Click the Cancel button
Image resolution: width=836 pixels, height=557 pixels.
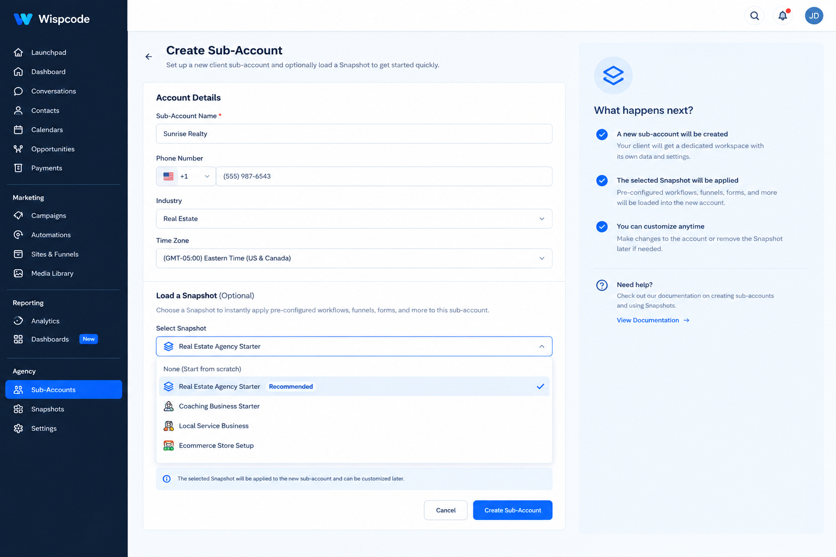446,510
